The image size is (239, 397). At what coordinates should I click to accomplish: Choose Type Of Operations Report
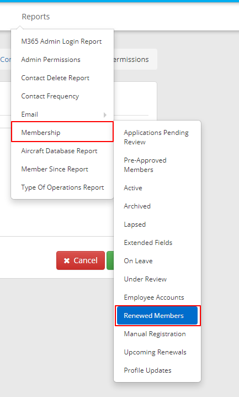click(x=62, y=187)
